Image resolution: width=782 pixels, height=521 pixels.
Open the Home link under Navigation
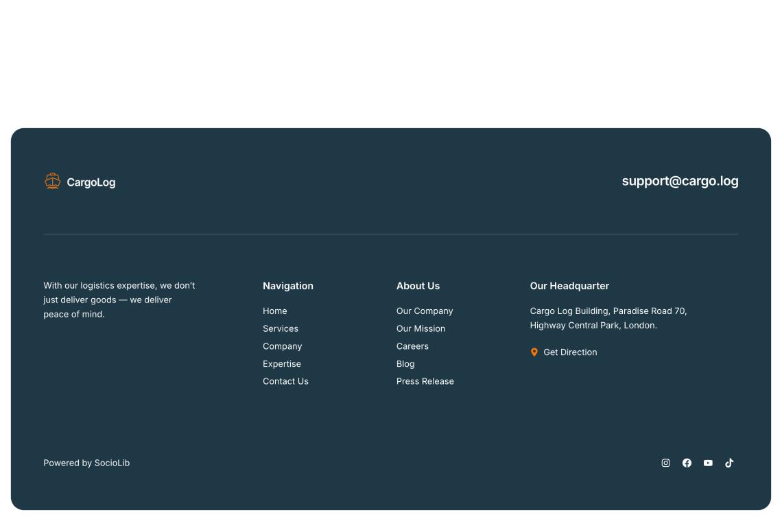[x=274, y=311]
